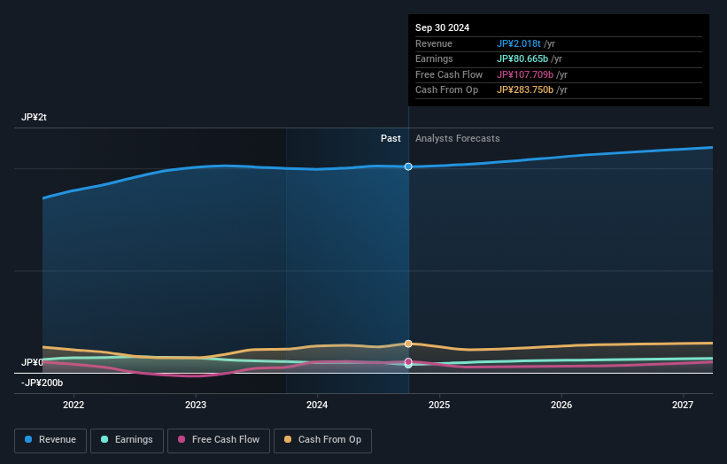
Task: Click the Revenue row label in tooltip
Action: point(434,43)
